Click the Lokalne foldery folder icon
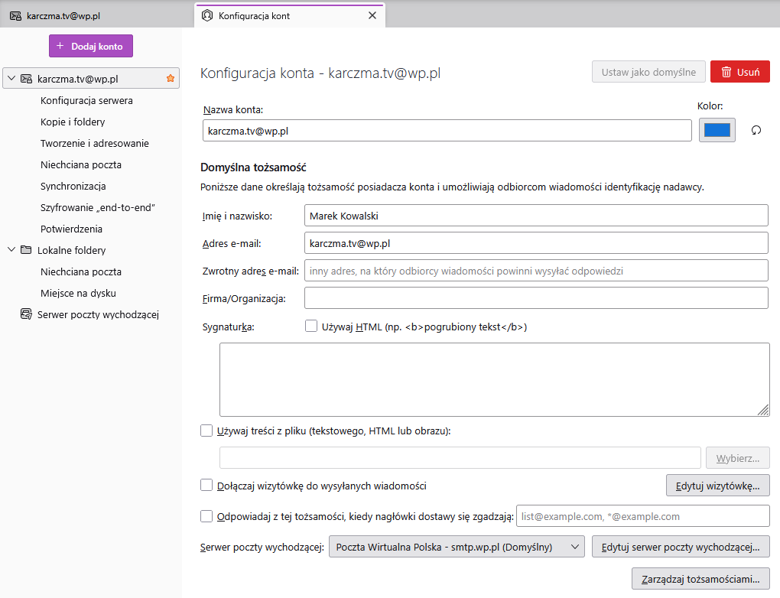 click(26, 250)
